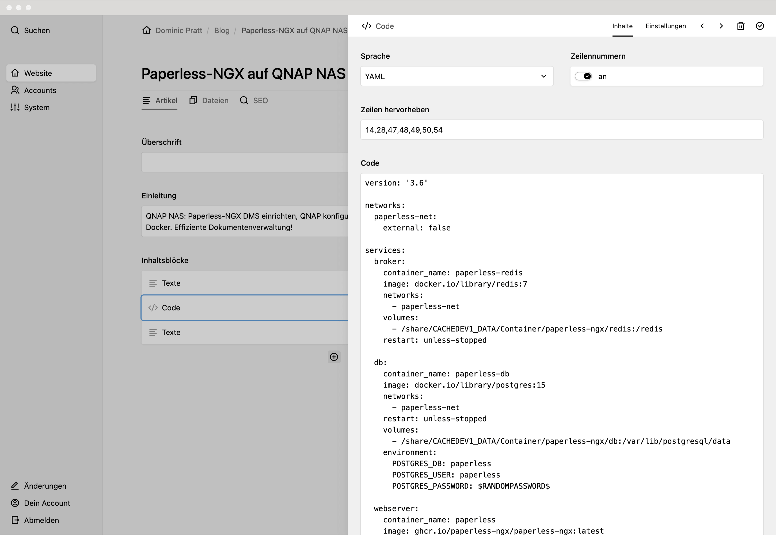Screen dimensions: 776x535
Task: Add a block with the plus circle button
Action: click(334, 357)
